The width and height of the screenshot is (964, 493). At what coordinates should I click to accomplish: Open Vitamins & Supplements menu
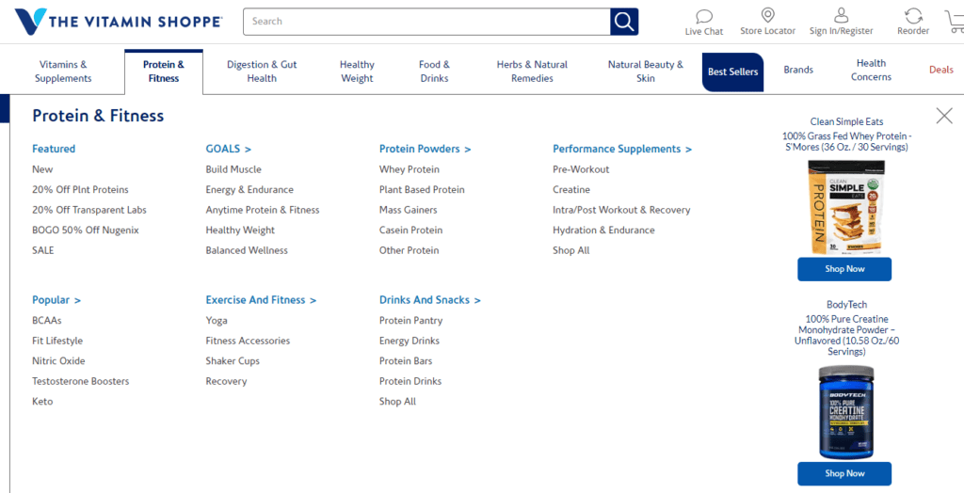(63, 72)
